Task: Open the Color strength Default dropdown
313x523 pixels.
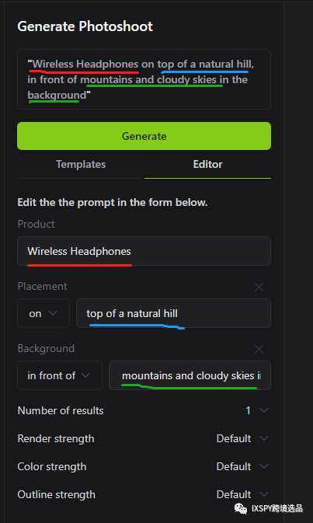Action: (242, 466)
